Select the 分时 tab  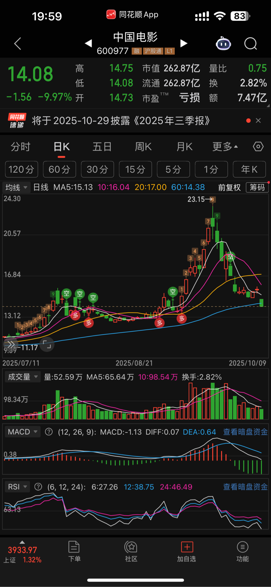pos(20,147)
